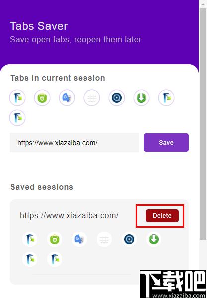Click the green download arrow icon in saved session

pyautogui.click(x=154, y=239)
